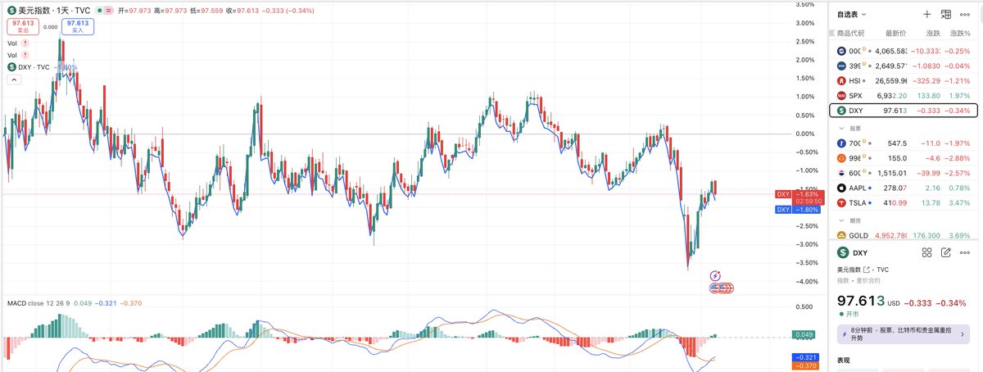Collapse the indicator legend arrow button
Image resolution: width=983 pixels, height=372 pixels.
(13, 80)
